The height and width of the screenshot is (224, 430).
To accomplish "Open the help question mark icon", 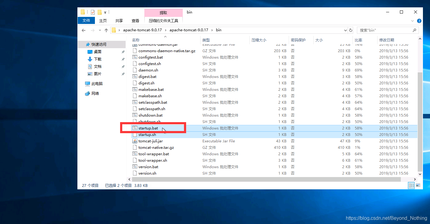I will [x=419, y=21].
